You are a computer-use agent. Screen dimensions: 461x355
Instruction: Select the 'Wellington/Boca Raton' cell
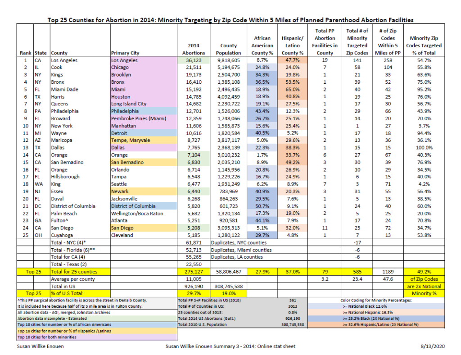click(x=144, y=214)
